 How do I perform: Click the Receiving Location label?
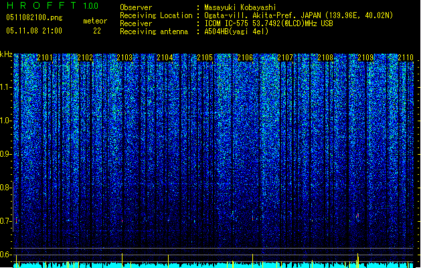point(156,15)
